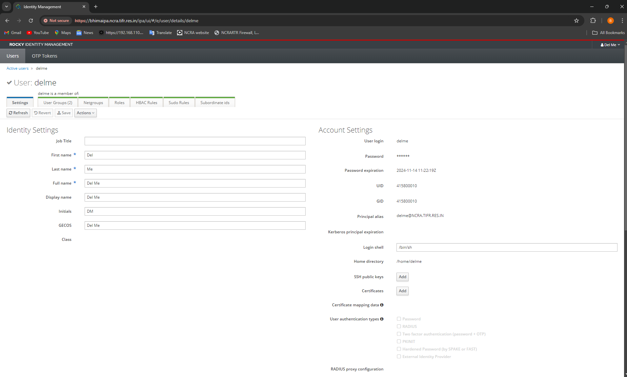Toggle Two factor authentication checkbox
The image size is (627, 377).
(399, 334)
